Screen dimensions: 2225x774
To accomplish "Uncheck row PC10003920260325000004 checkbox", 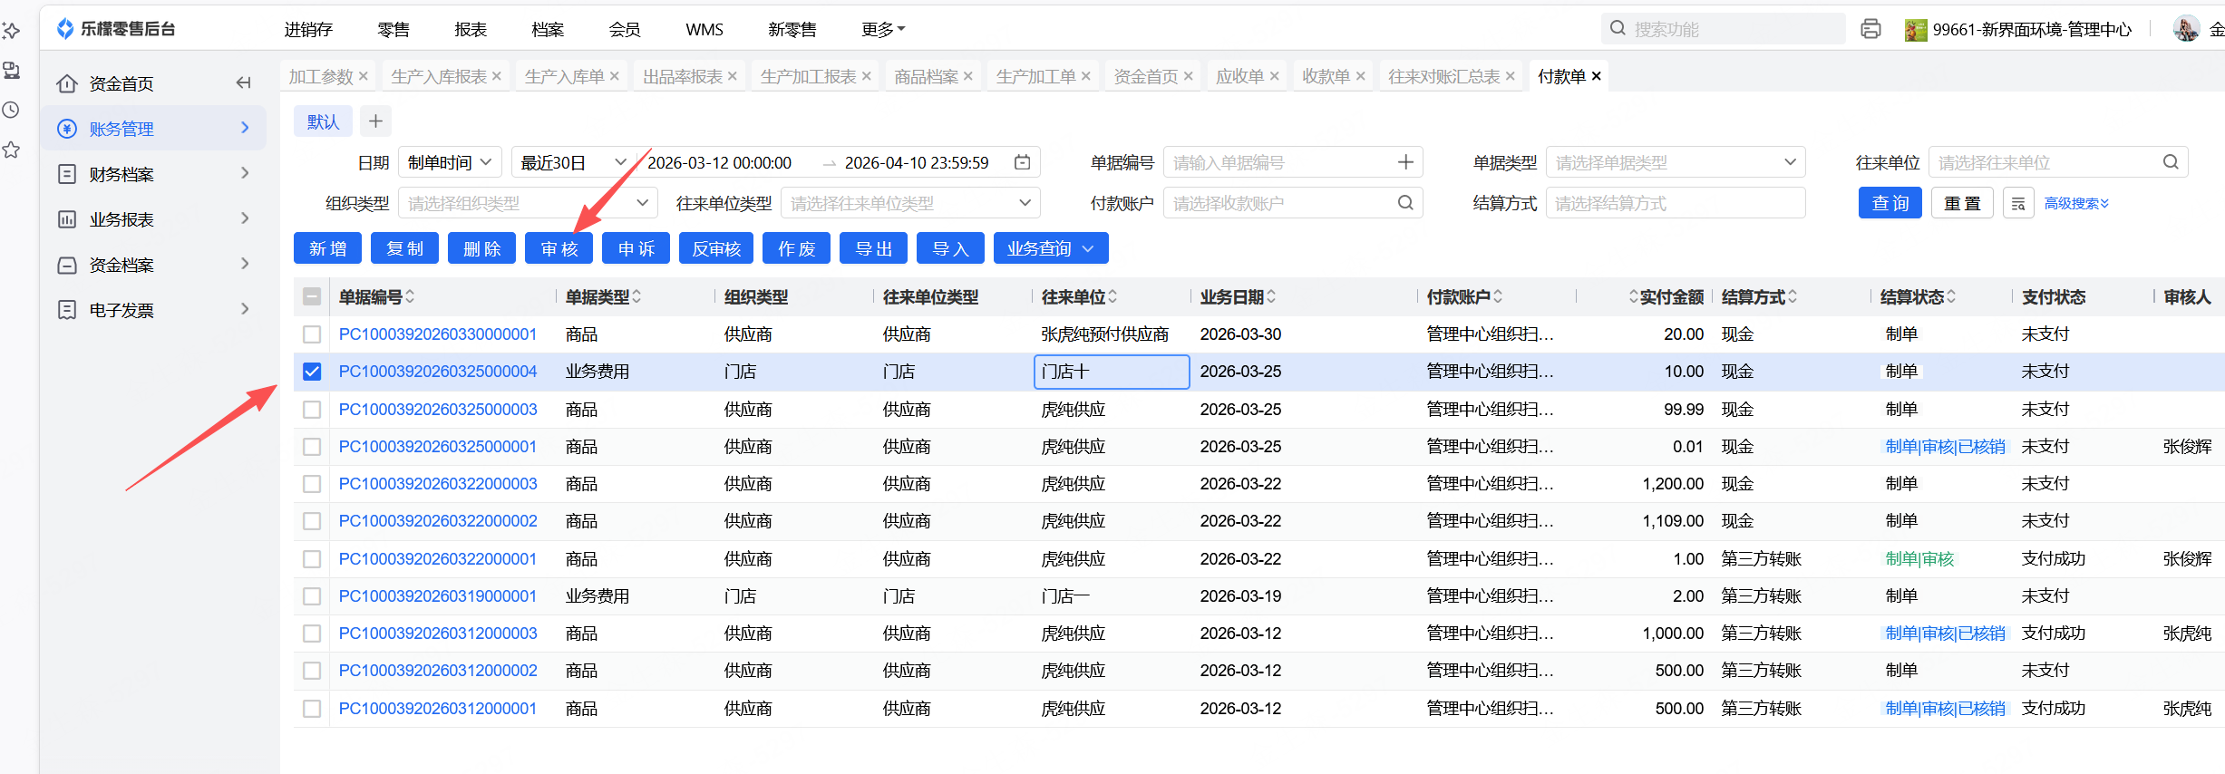I will (x=312, y=372).
